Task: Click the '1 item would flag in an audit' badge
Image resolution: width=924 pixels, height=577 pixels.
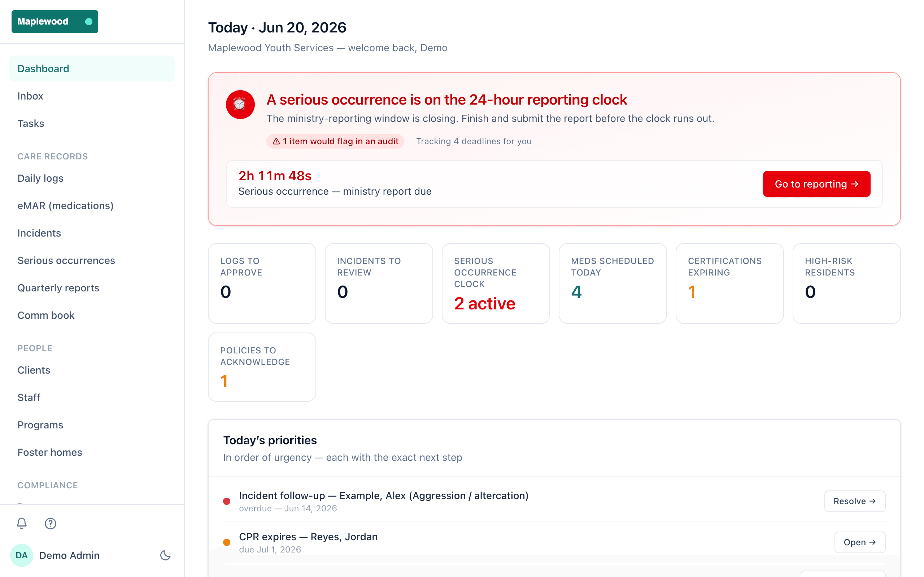Action: (x=335, y=141)
